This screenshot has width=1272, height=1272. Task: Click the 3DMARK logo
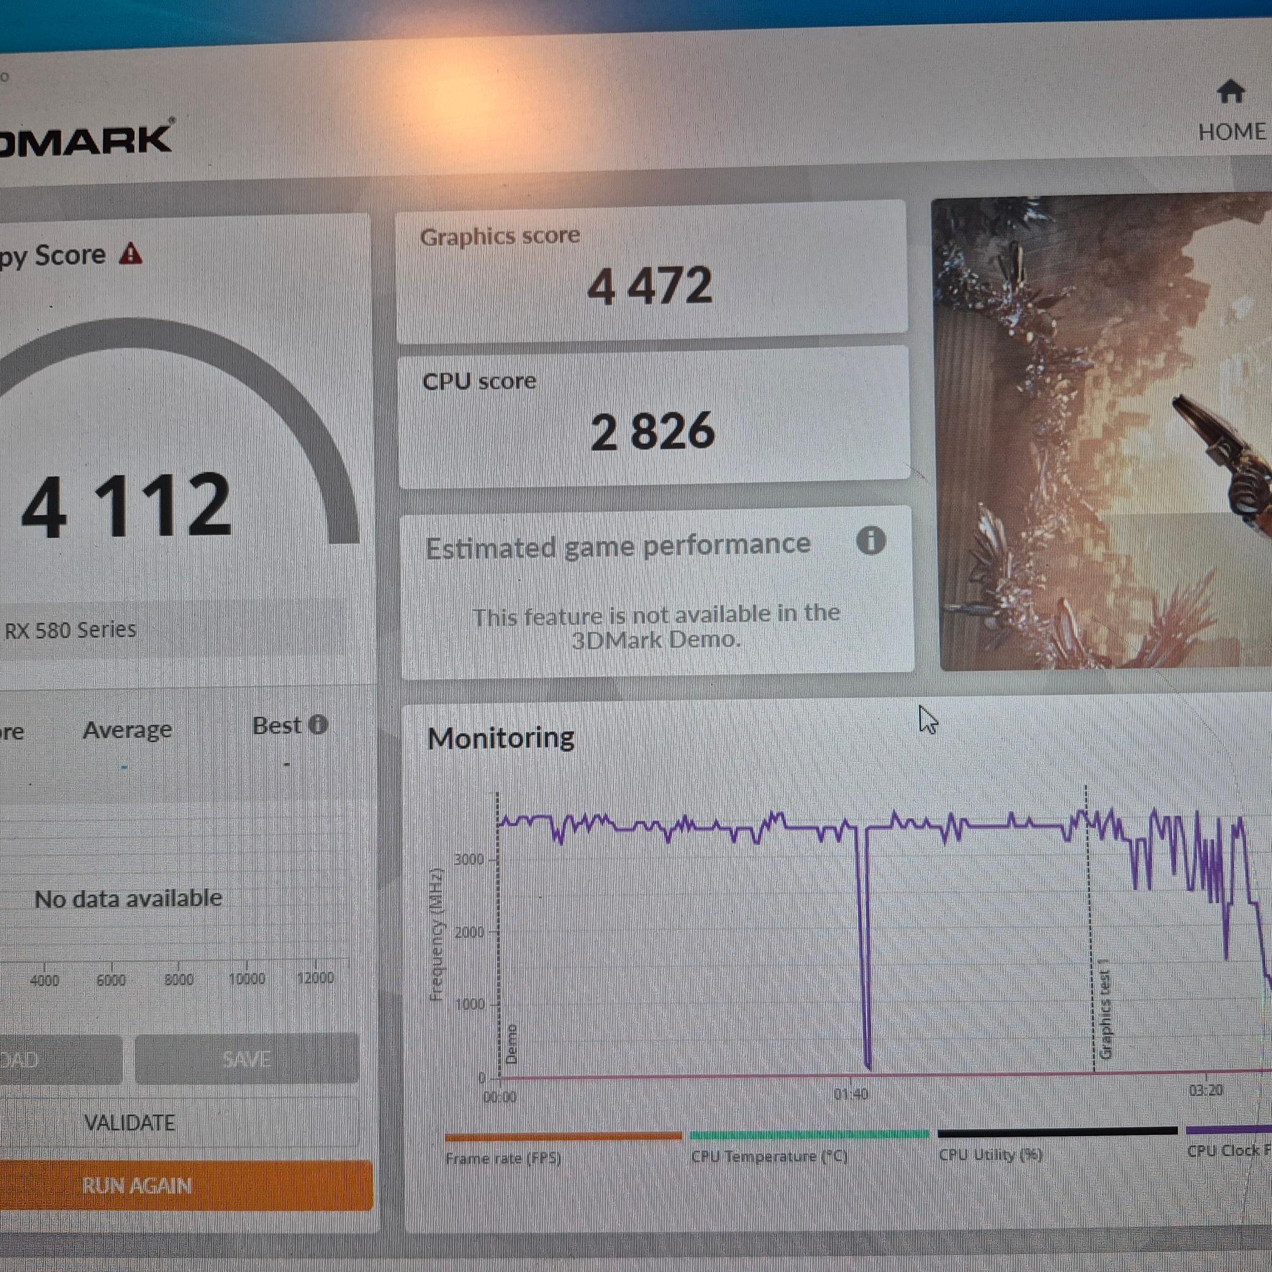[86, 140]
